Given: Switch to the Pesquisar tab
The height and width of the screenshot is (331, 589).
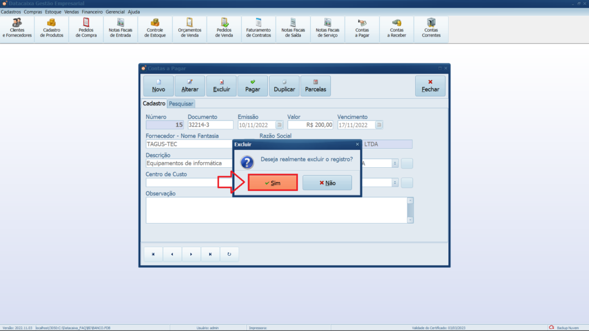Looking at the screenshot, I should 181,104.
